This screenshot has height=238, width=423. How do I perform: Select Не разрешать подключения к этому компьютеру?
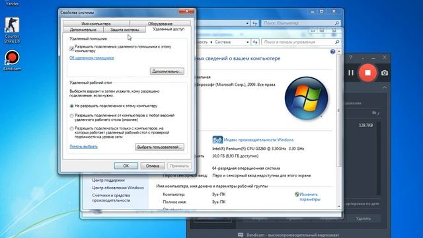pos(72,106)
